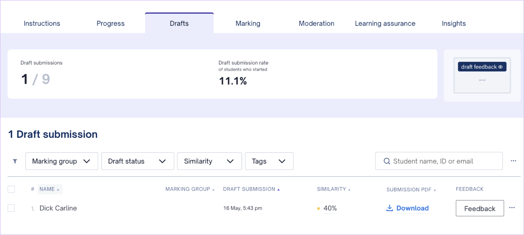Open Dick Carline row more options
The height and width of the screenshot is (235, 524).
(x=512, y=208)
